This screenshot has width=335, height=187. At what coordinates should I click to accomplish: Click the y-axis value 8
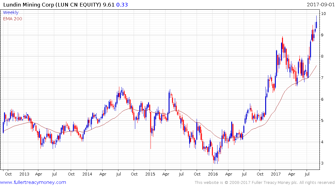click(323, 56)
